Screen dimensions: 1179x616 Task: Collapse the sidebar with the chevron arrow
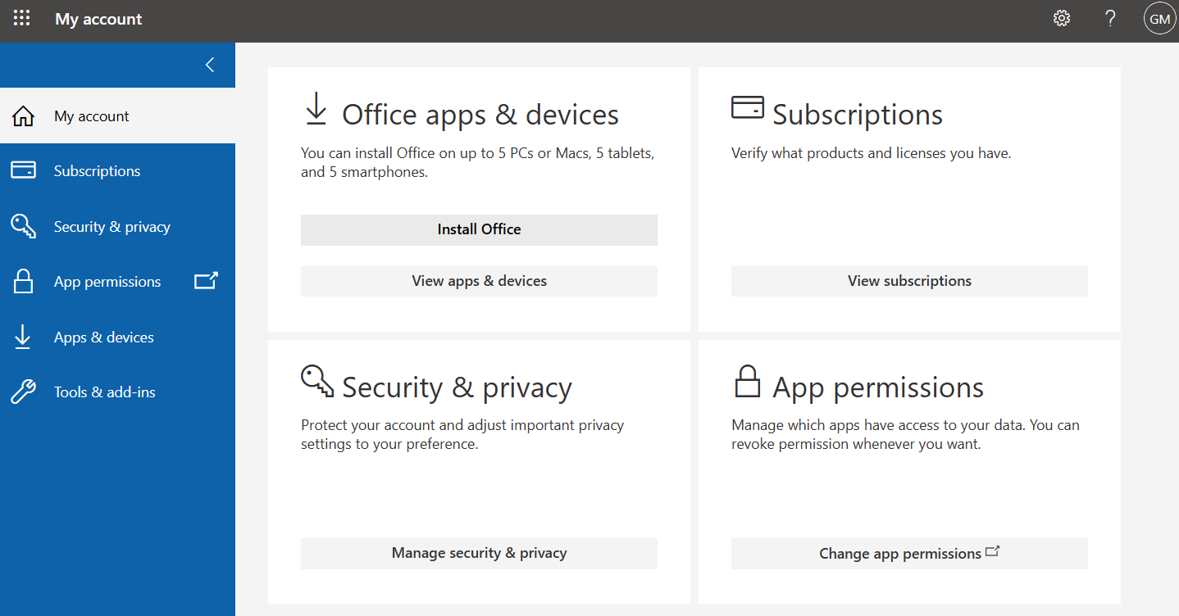click(210, 65)
